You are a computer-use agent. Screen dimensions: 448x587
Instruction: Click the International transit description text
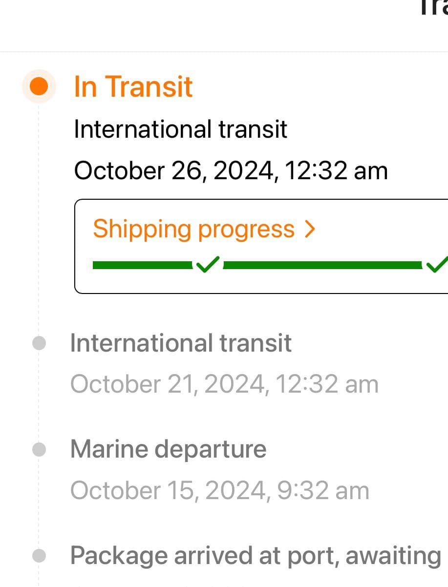click(x=180, y=129)
